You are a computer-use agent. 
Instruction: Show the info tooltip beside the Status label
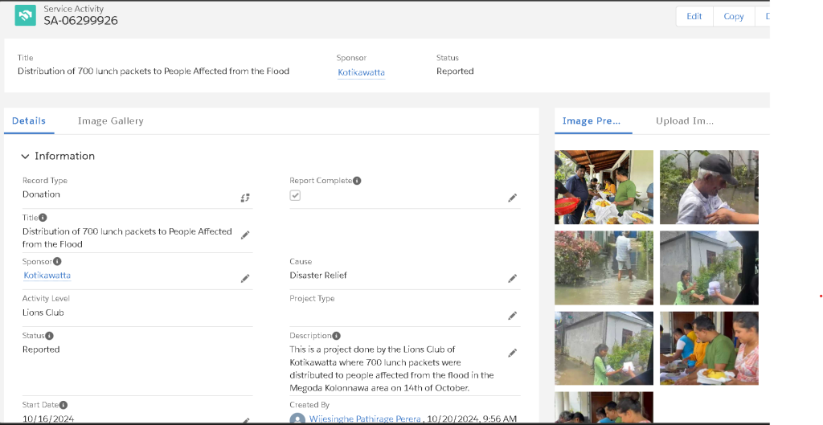coord(49,336)
